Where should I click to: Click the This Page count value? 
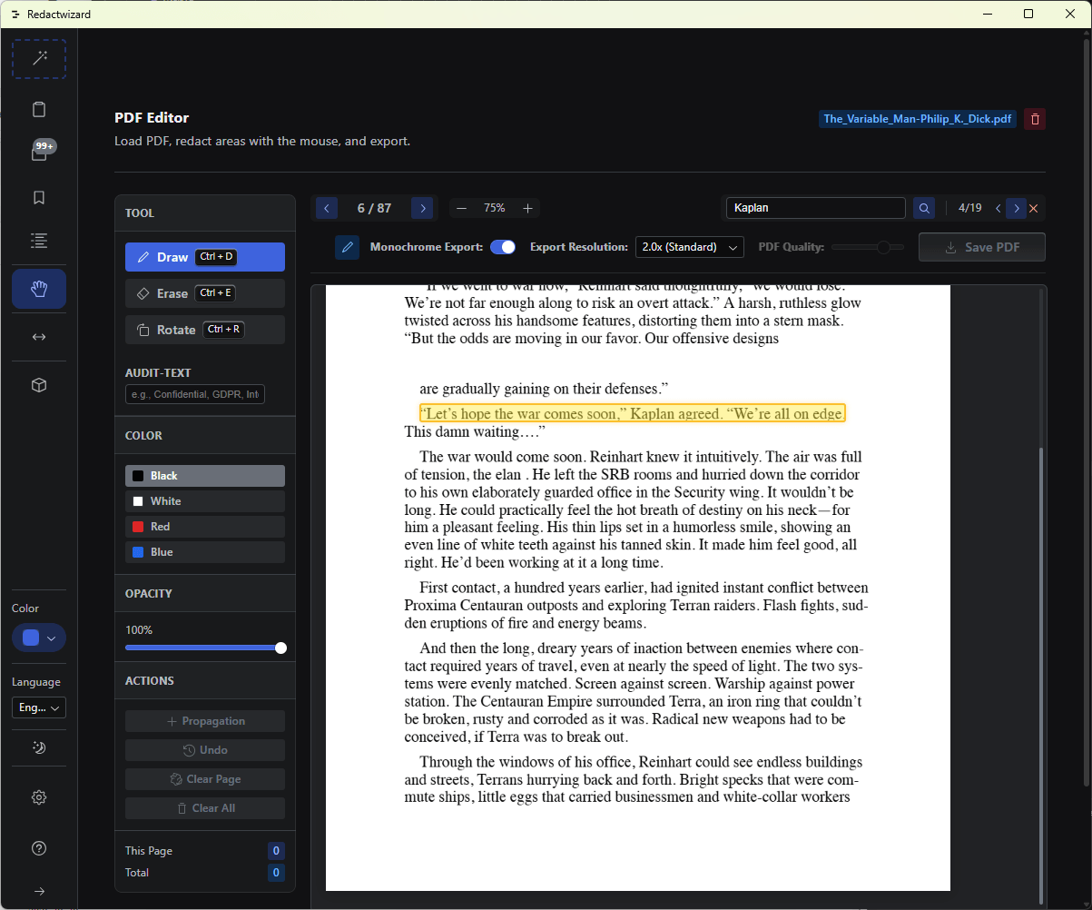tap(276, 851)
